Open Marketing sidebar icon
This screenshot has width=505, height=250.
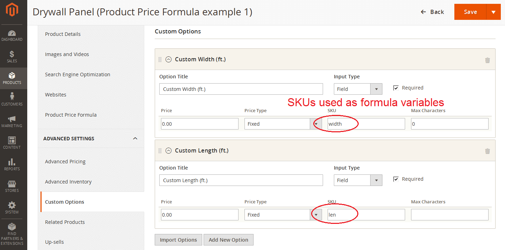tap(12, 122)
